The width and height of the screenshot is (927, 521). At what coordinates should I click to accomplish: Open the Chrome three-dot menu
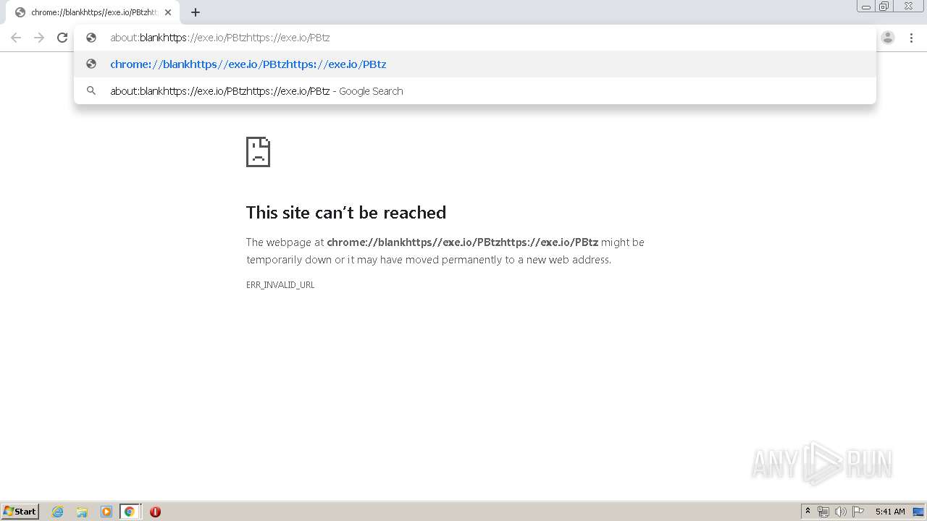[x=912, y=38]
